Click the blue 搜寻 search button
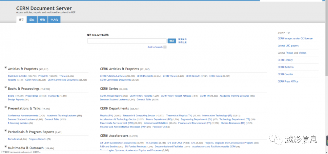Image resolution: width=328 pixels, height=154 pixels. pyautogui.click(x=172, y=41)
